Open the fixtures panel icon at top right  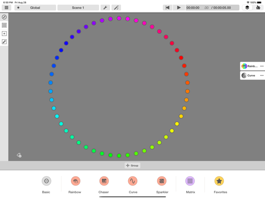[x=258, y=8]
